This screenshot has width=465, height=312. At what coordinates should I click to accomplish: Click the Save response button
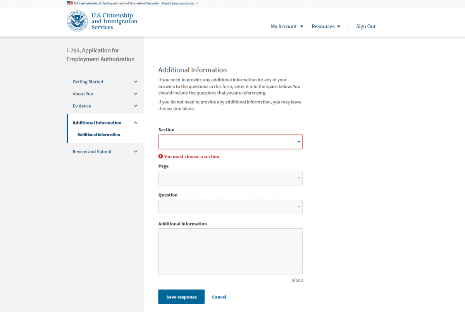click(181, 296)
